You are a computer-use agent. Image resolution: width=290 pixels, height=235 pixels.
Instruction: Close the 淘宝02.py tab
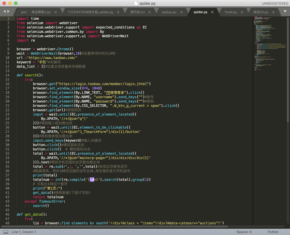click(x=274, y=12)
